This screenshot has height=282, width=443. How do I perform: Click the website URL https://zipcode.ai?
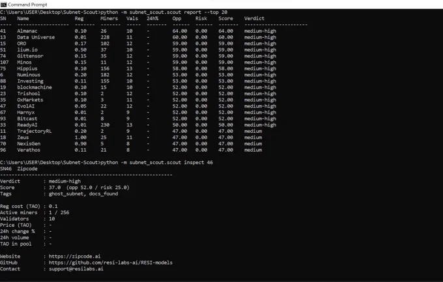point(74,257)
